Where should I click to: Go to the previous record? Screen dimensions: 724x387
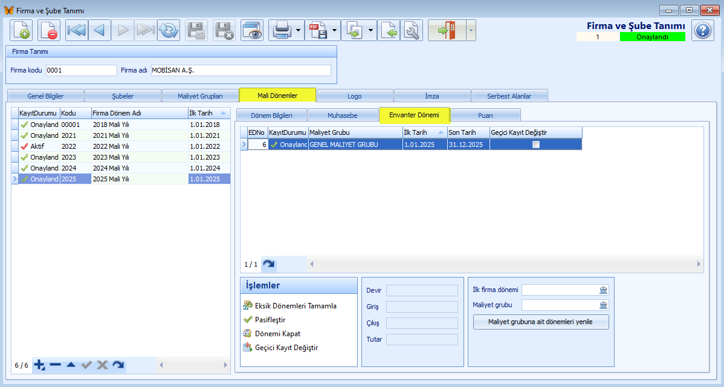click(x=99, y=30)
